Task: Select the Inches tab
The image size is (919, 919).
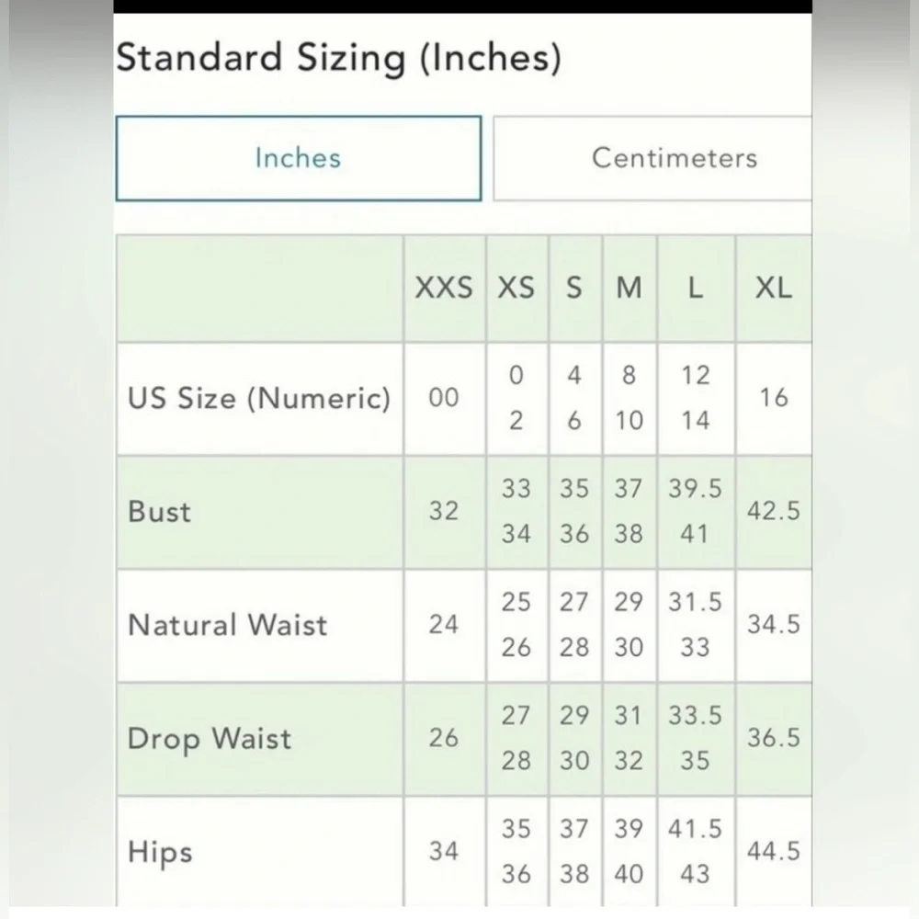Action: [298, 158]
